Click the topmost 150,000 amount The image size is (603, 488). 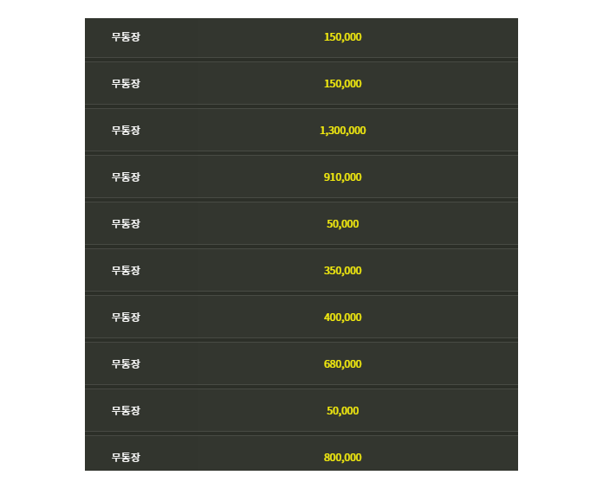342,37
